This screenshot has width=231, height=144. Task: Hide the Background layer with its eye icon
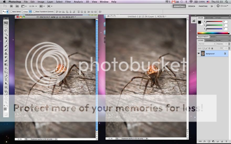[199, 53]
